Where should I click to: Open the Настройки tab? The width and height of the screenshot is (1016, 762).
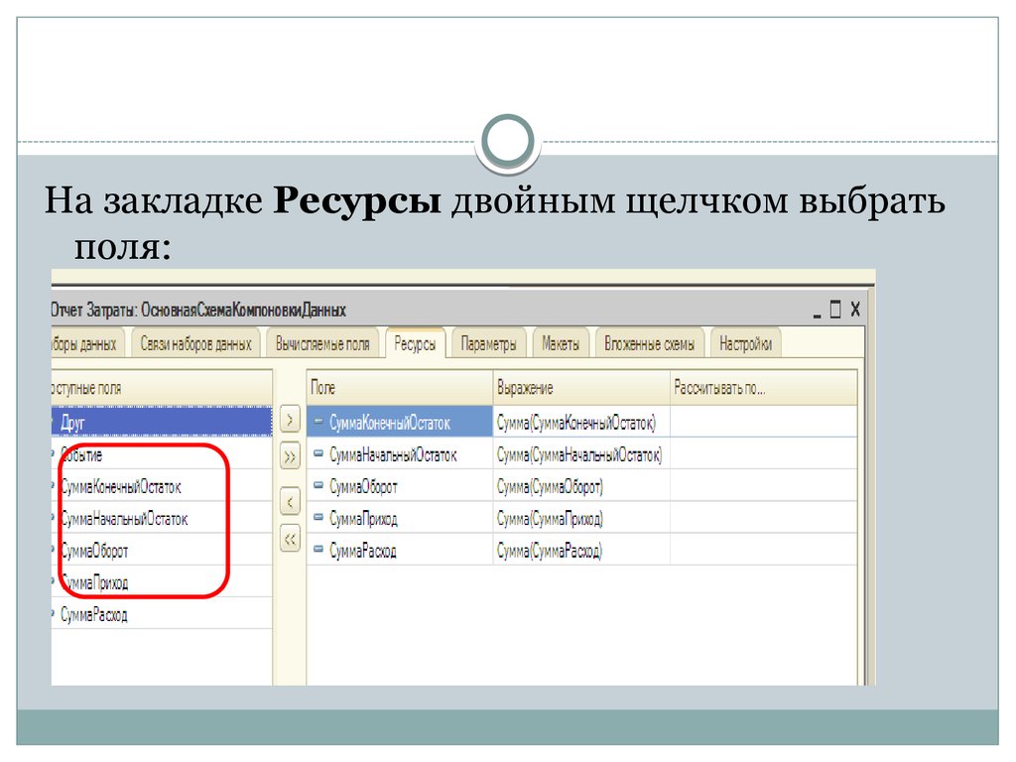[x=746, y=343]
